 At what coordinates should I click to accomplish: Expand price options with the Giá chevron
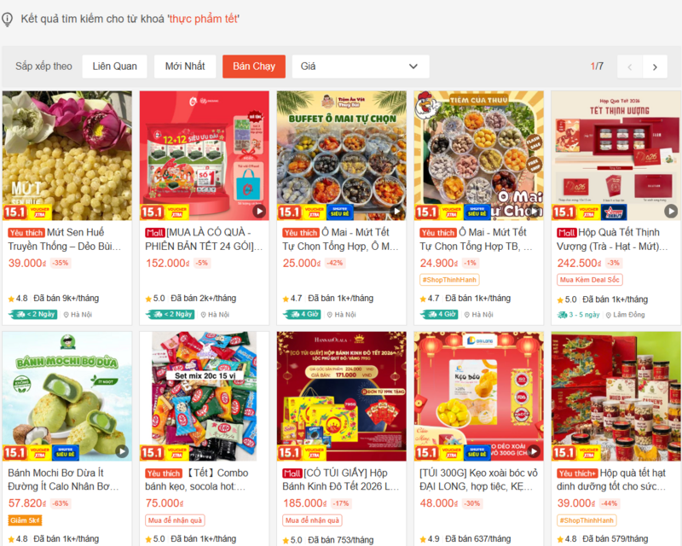[413, 67]
